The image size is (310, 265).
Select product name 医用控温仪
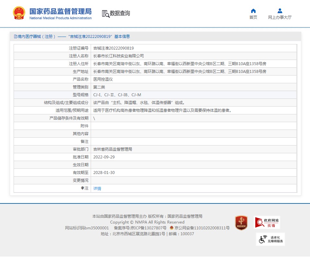[103, 79]
